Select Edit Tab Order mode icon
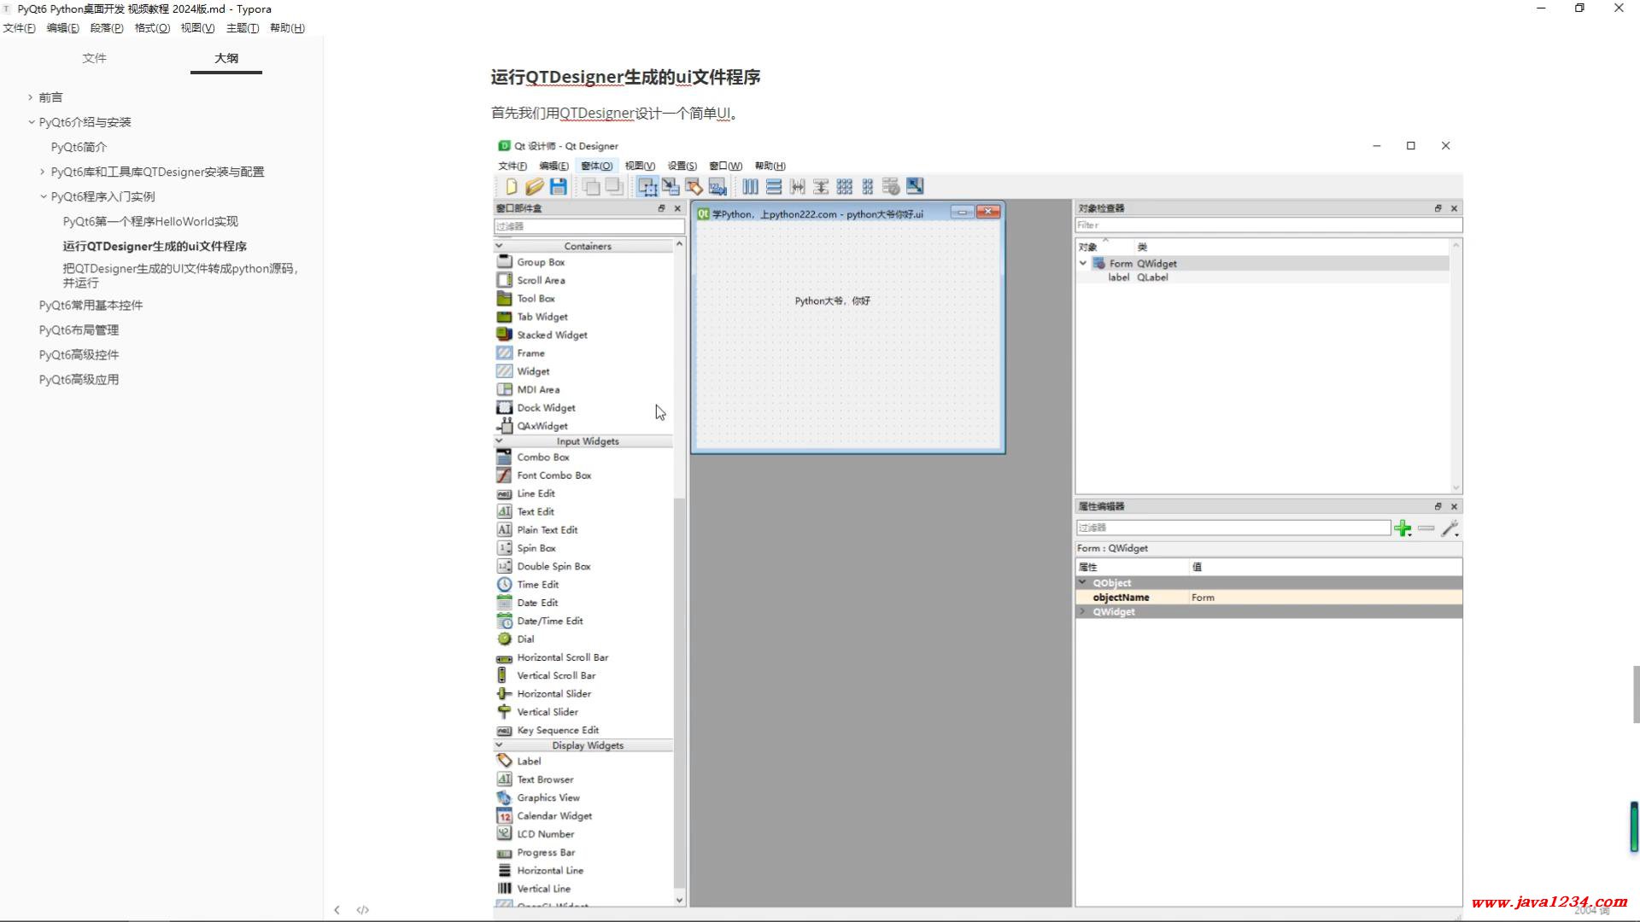 pyautogui.click(x=717, y=186)
